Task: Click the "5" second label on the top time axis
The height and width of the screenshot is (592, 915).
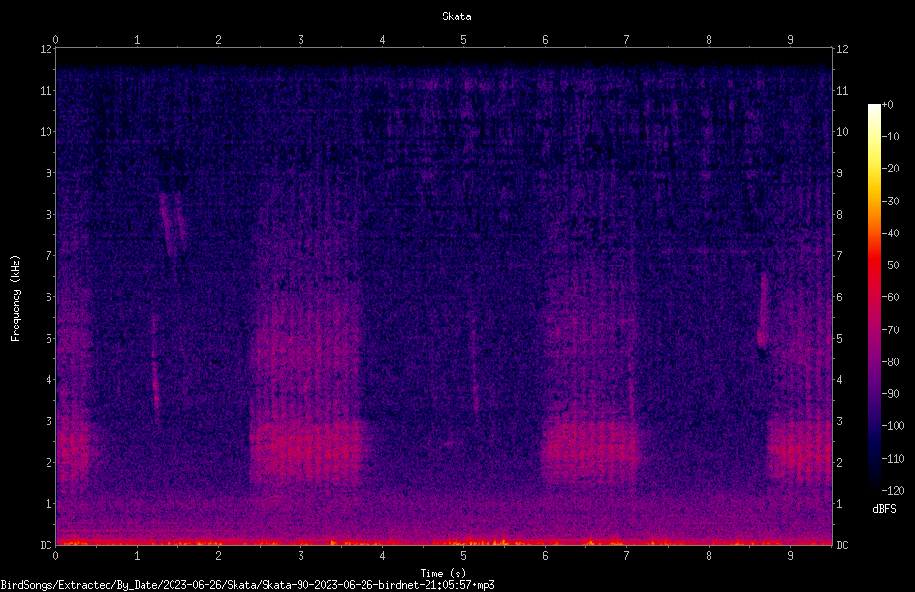Action: (x=463, y=40)
